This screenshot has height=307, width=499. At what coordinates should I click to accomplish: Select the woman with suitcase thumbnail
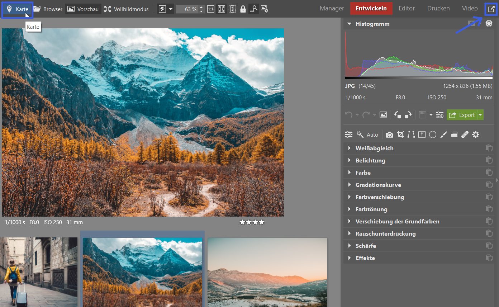[x=39, y=272]
